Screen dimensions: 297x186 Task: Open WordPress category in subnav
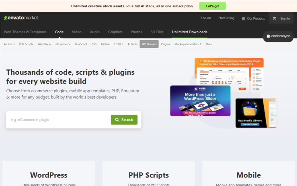44,44
